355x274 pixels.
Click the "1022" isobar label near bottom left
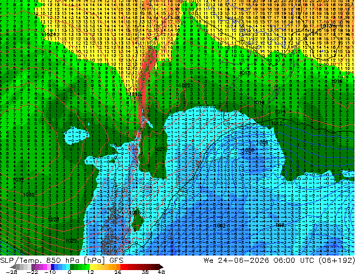pyautogui.click(x=71, y=241)
